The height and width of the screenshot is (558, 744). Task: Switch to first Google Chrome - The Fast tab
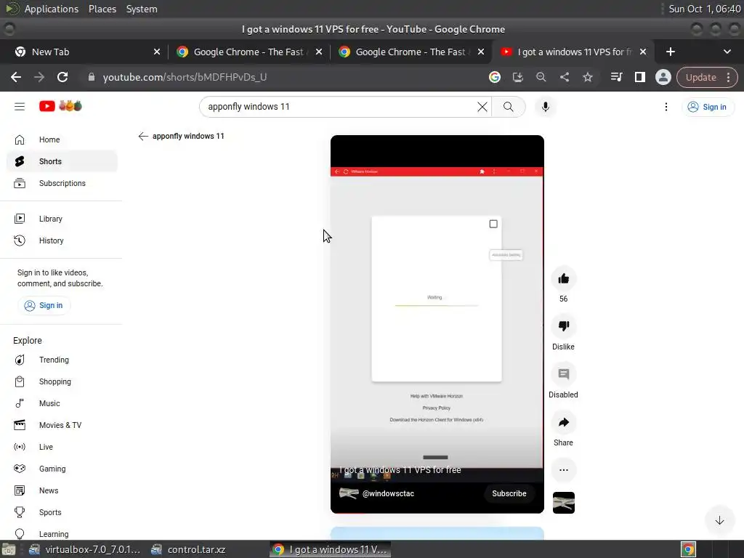pos(248,52)
